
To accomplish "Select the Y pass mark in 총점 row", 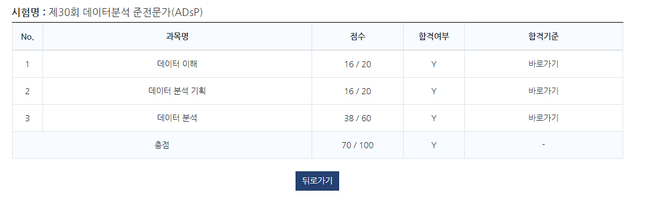I will click(x=434, y=145).
